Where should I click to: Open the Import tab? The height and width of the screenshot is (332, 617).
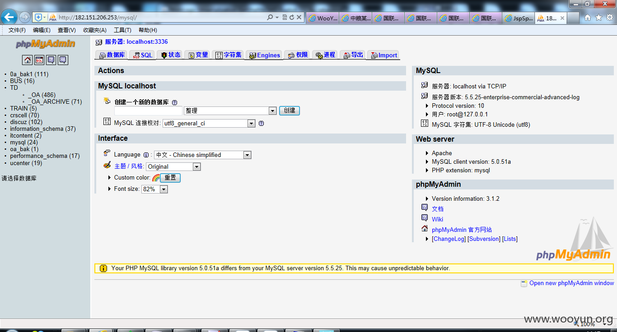pyautogui.click(x=383, y=55)
